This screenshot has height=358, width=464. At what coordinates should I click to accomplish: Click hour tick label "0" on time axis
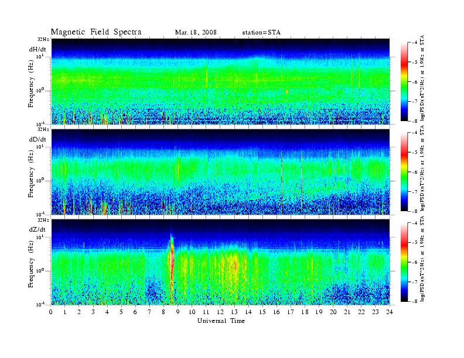51,312
